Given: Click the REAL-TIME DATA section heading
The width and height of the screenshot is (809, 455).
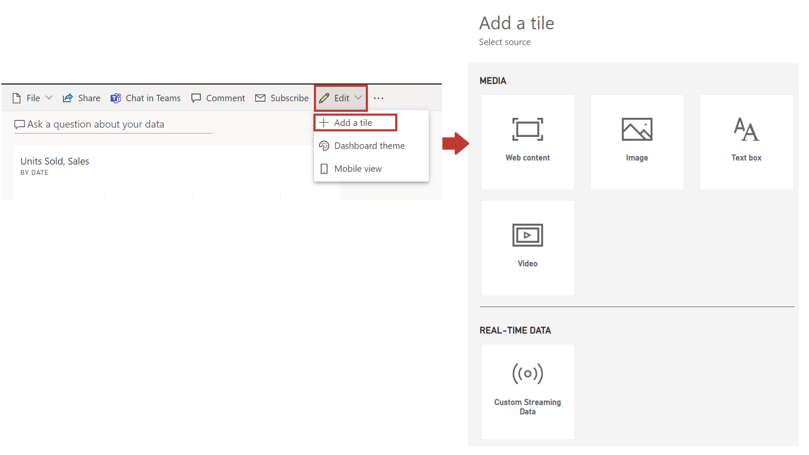Looking at the screenshot, I should click(x=515, y=330).
